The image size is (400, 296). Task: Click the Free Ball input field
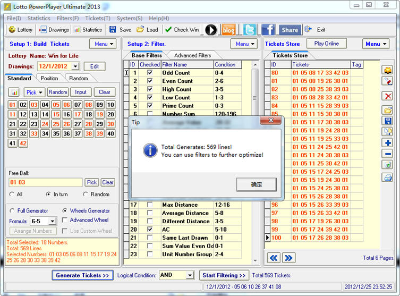click(x=45, y=182)
